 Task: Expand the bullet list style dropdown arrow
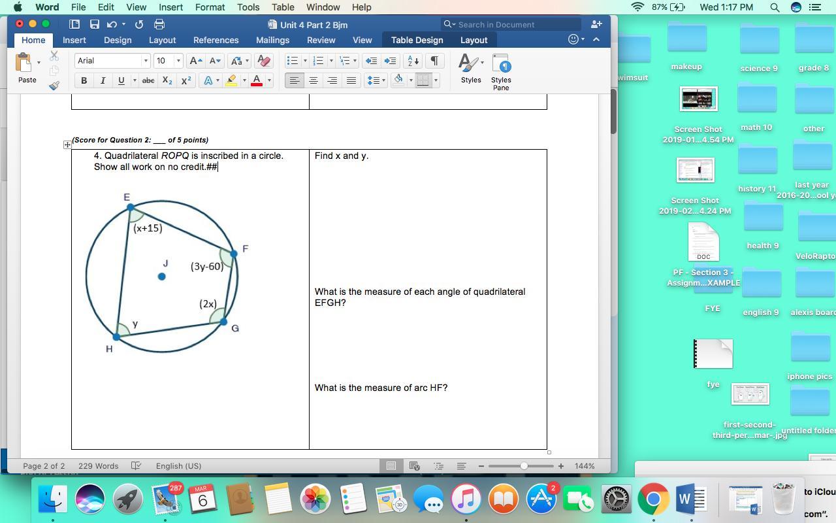coord(305,61)
